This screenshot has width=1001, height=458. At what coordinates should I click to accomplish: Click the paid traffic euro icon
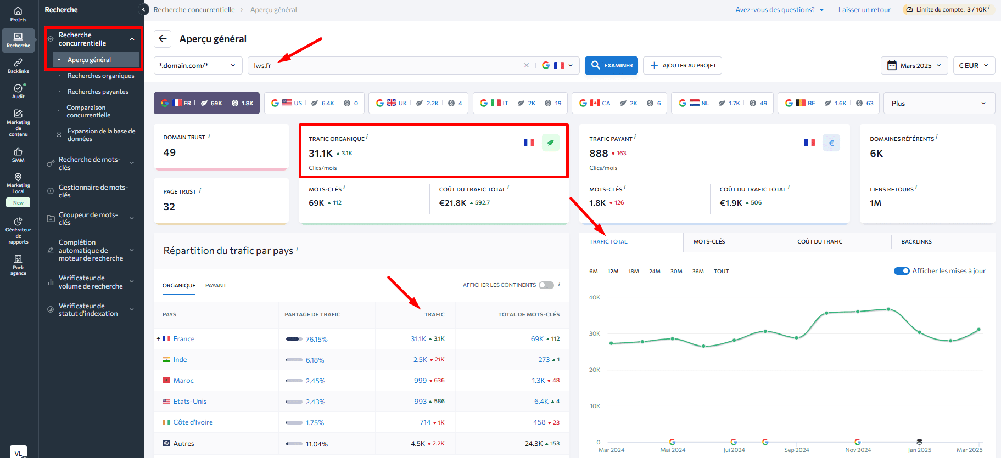point(831,143)
